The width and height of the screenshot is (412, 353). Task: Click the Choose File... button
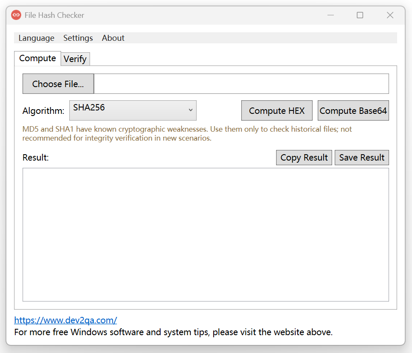[58, 84]
